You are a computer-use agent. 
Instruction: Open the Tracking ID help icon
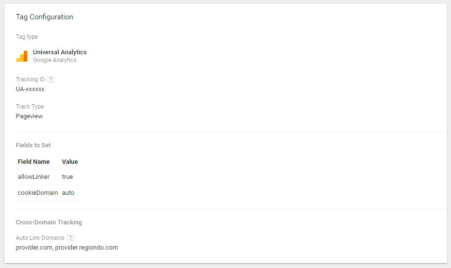point(51,79)
